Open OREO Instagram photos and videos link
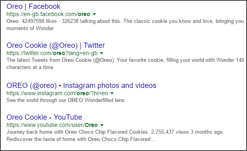This screenshot has height=151, width=247. click(x=81, y=86)
